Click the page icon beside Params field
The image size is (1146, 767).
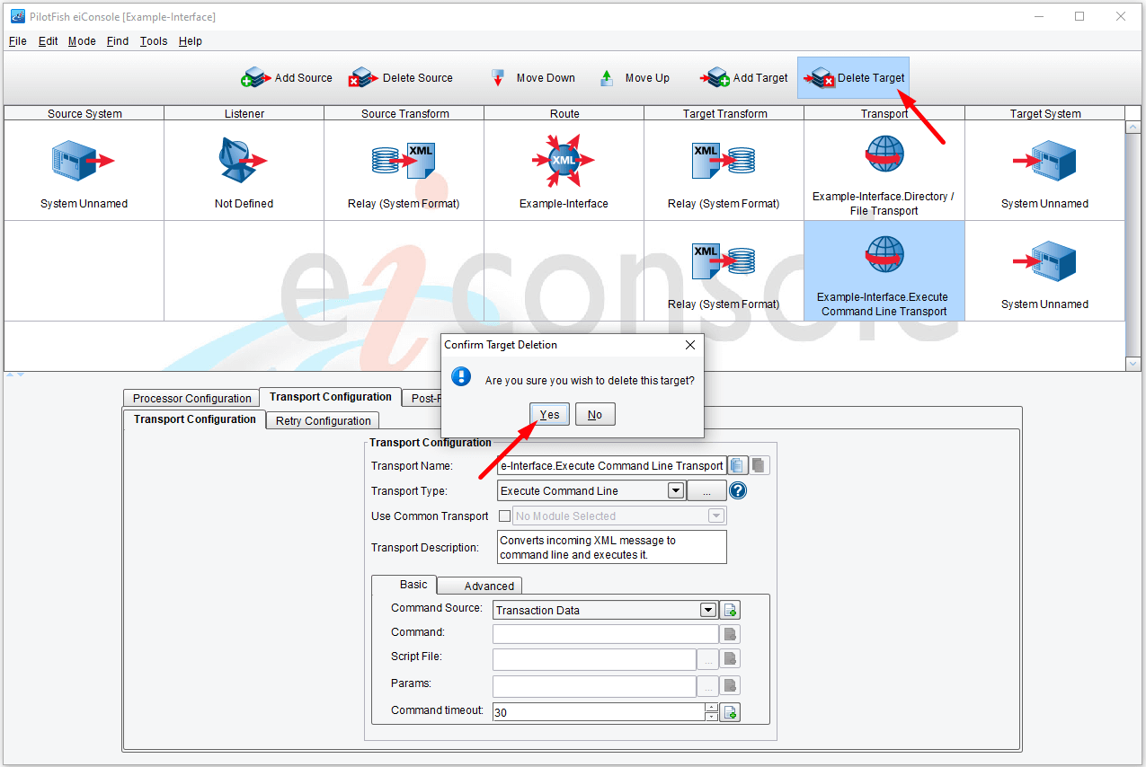[731, 686]
